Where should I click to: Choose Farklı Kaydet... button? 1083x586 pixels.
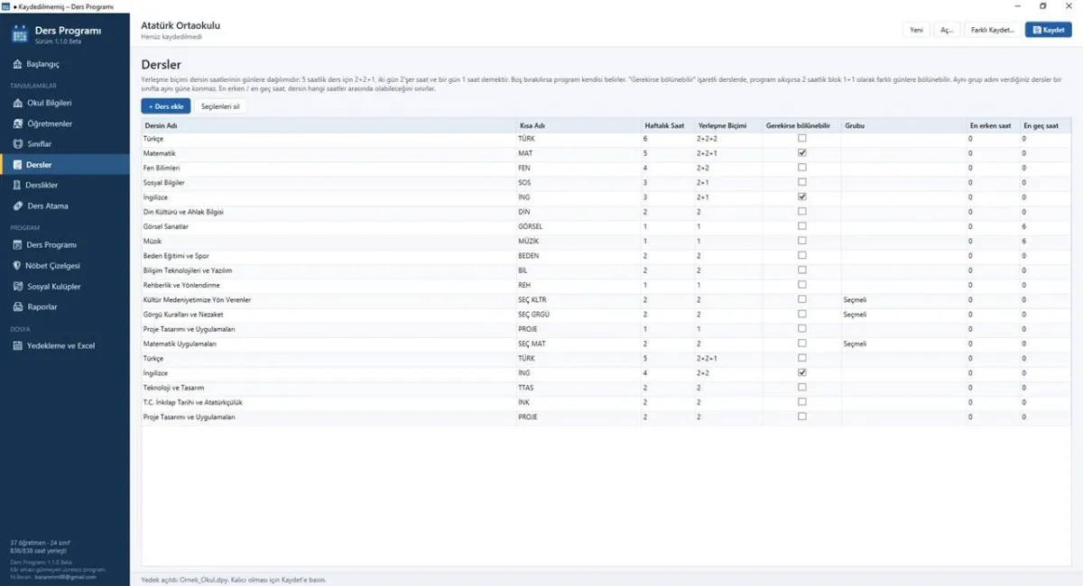coord(993,30)
